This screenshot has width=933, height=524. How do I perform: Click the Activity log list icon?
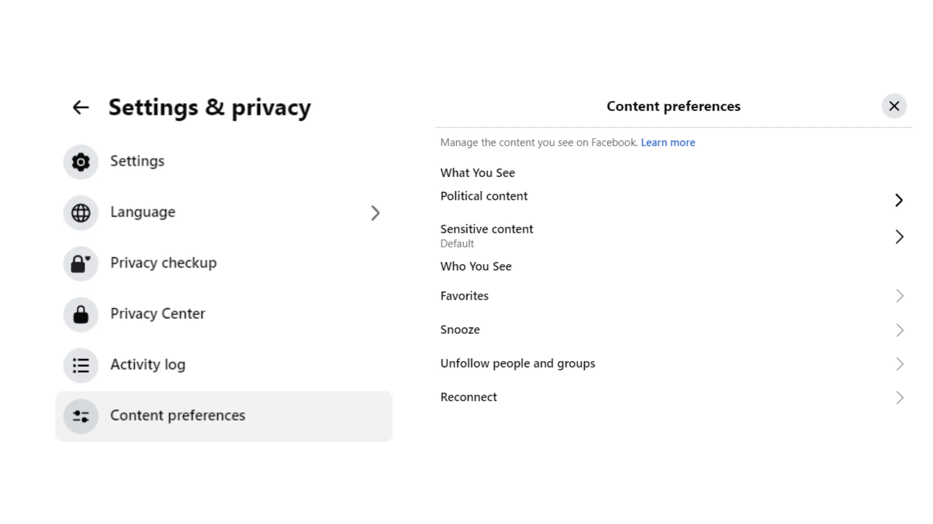click(81, 365)
